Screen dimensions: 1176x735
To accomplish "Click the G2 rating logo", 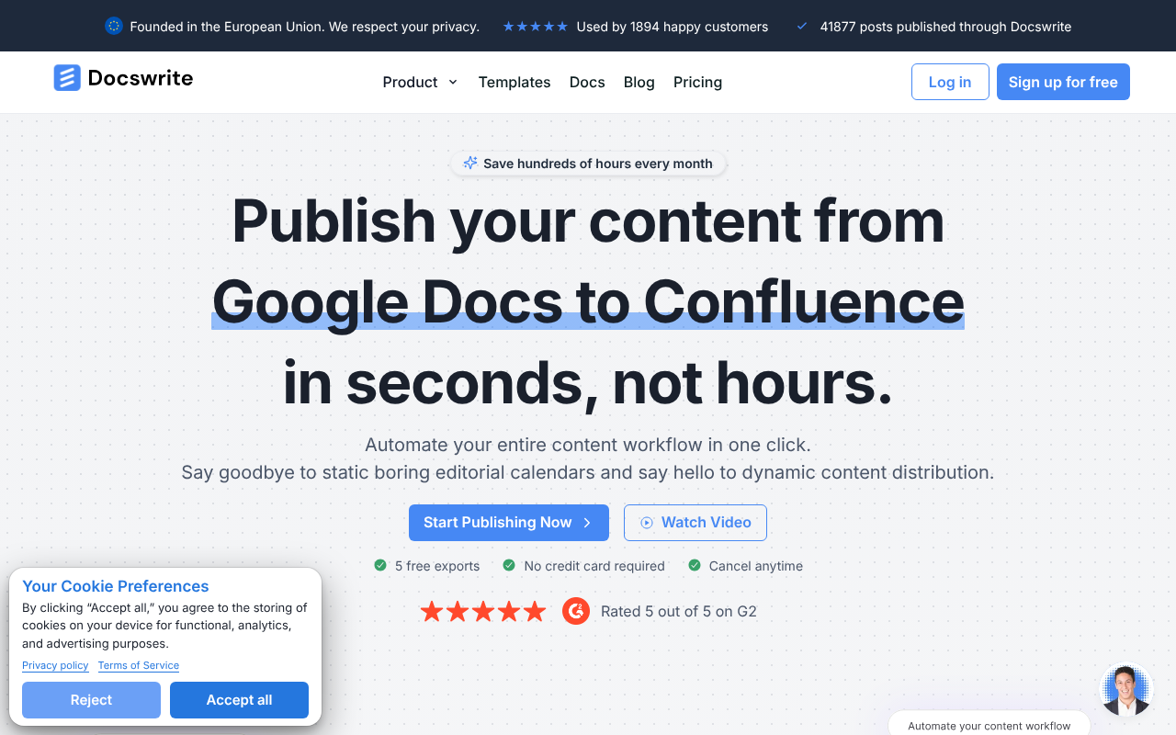I will click(x=576, y=610).
